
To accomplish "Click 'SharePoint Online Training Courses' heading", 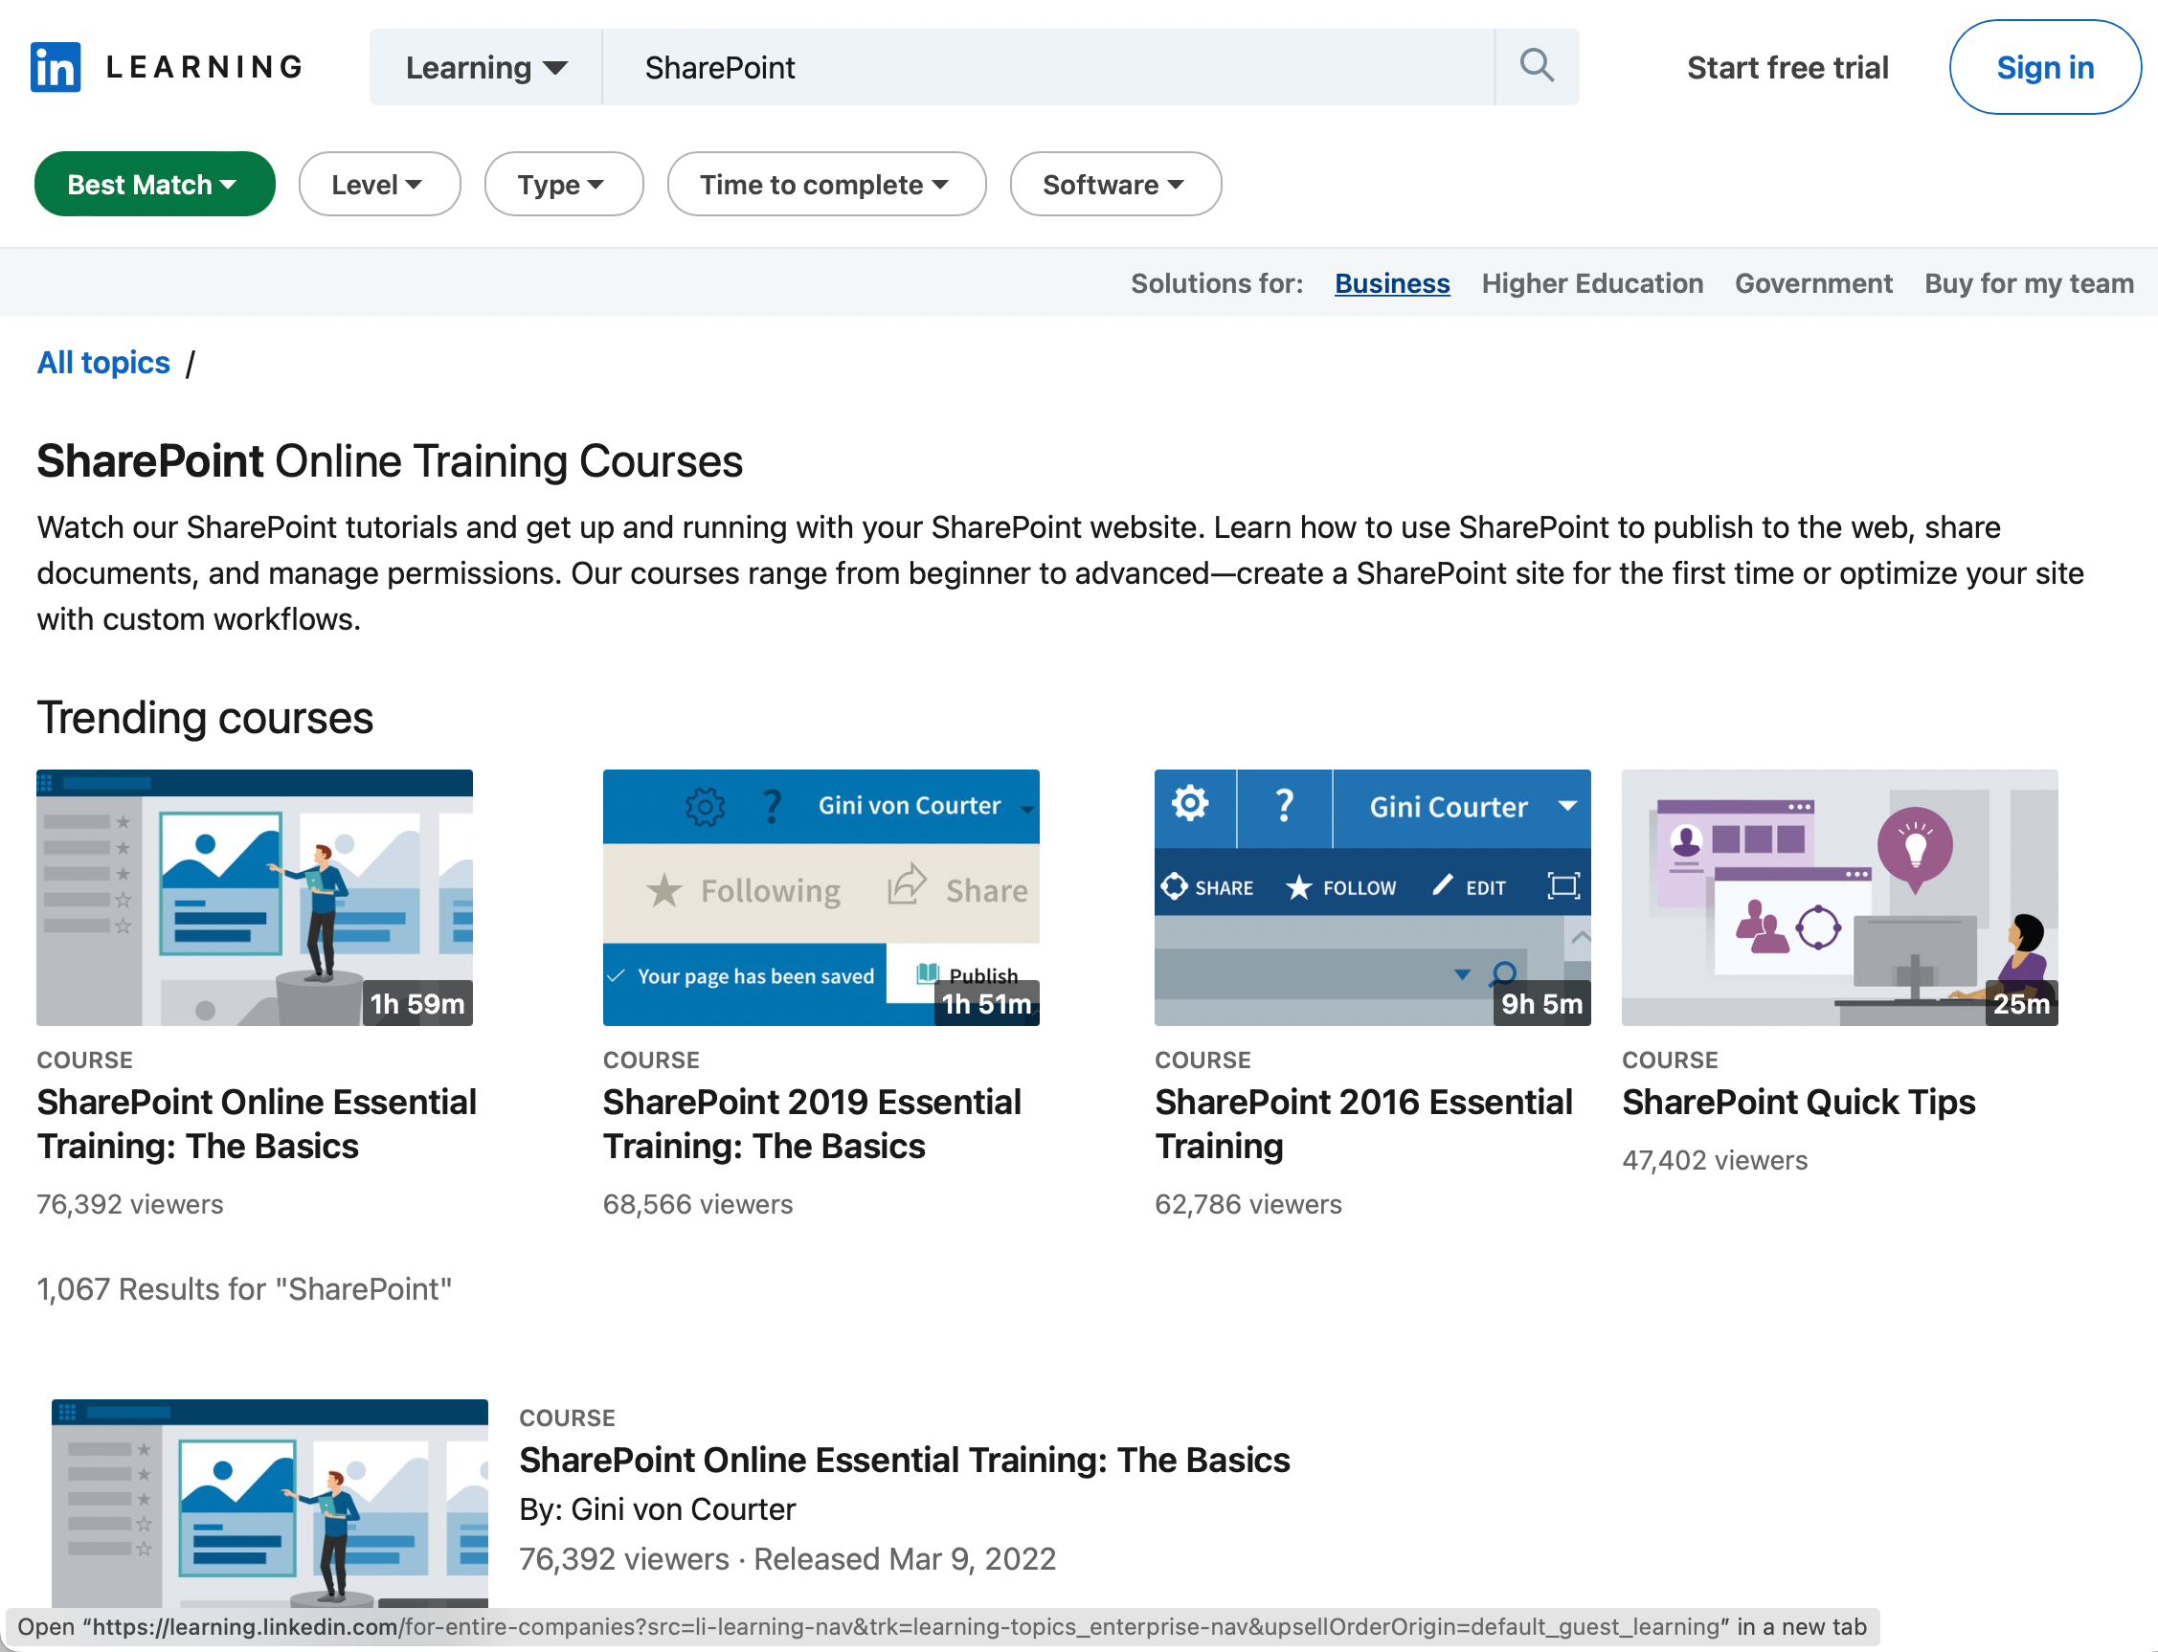I will (390, 461).
